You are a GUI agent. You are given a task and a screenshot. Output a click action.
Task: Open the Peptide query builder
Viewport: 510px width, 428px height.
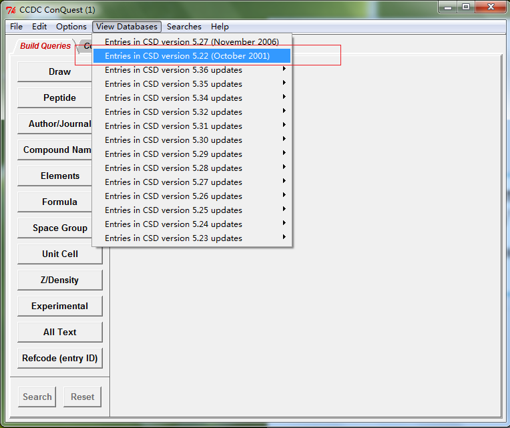click(55, 97)
